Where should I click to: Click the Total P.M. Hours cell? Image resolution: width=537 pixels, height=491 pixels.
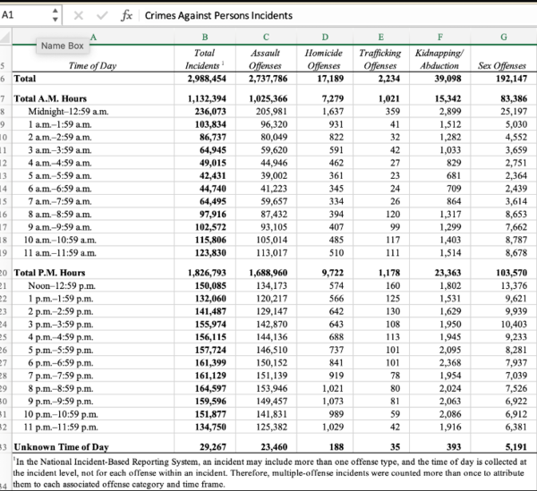49,271
